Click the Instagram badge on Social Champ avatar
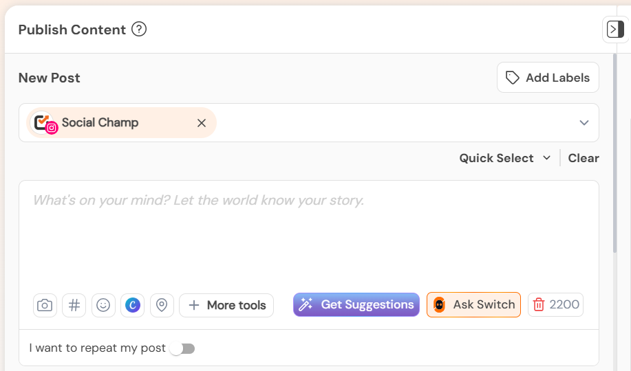The image size is (631, 371). (x=52, y=128)
